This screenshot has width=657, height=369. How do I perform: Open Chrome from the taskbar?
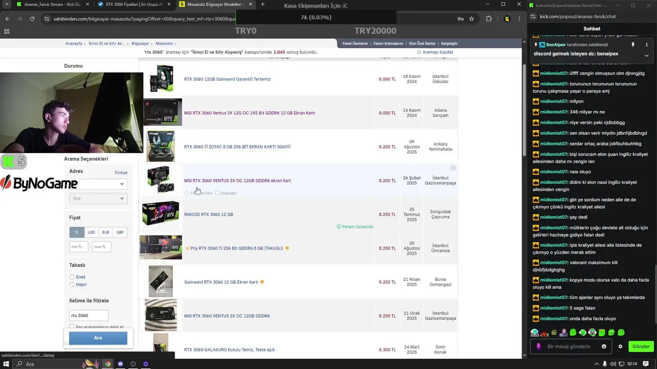108,364
